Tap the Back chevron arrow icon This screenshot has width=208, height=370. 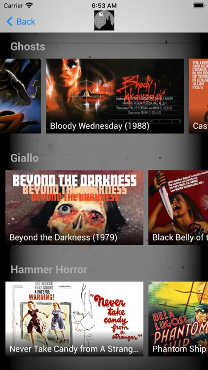10,21
